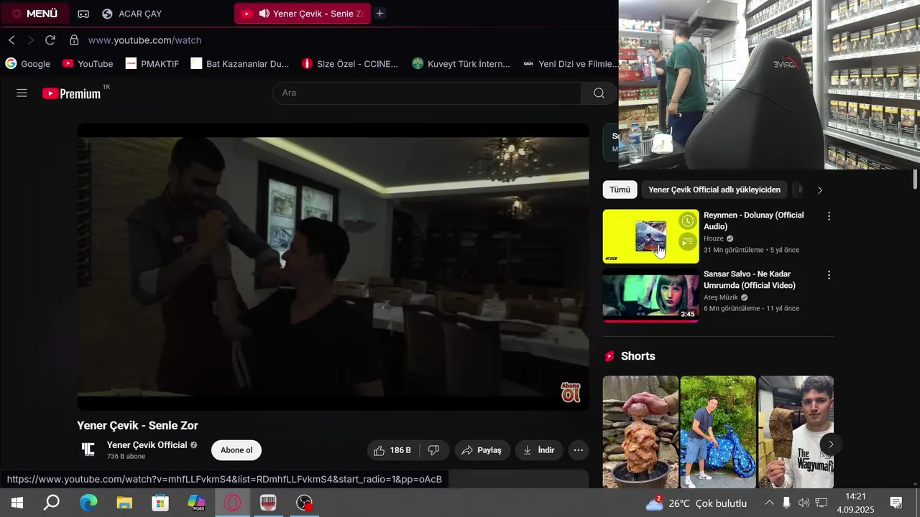View site security padlock info

click(x=73, y=40)
